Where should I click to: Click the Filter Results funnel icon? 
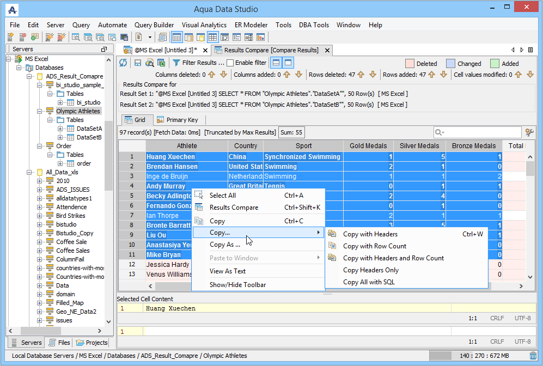176,63
